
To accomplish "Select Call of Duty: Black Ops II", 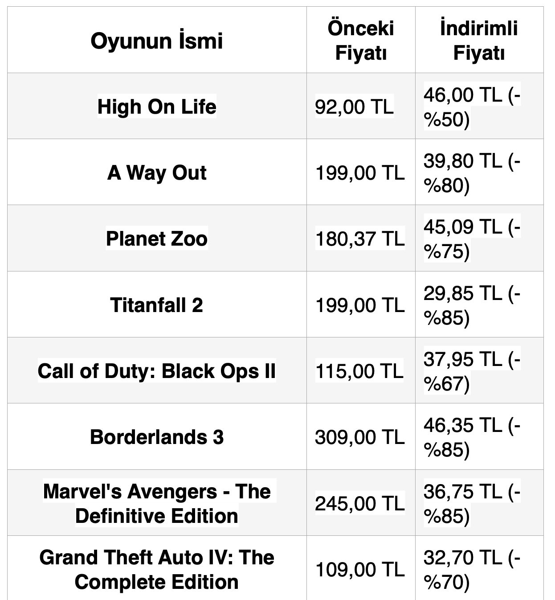I will 157,371.
